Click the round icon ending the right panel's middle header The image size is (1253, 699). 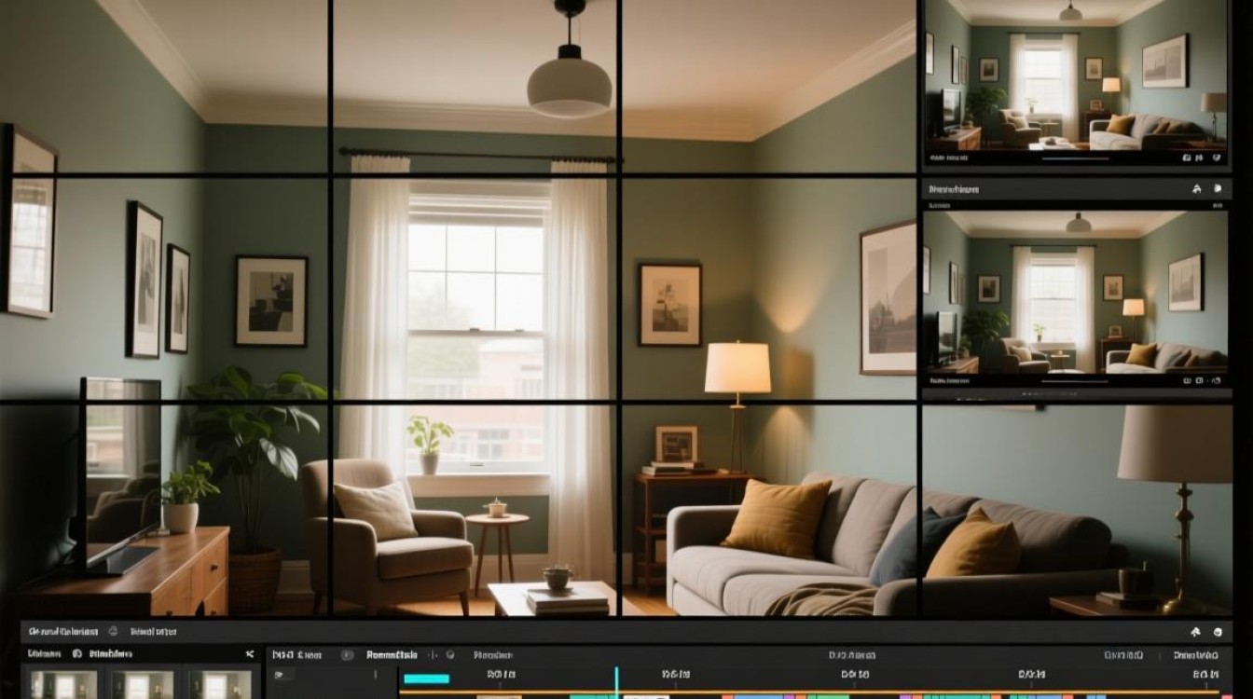[1218, 189]
